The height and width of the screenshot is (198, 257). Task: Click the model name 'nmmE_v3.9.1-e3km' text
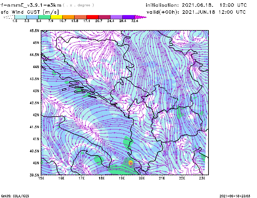(x=34, y=5)
